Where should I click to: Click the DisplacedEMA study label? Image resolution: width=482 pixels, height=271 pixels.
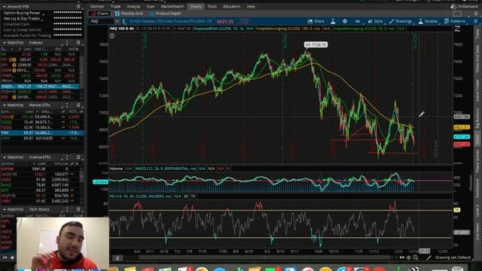pos(218,29)
